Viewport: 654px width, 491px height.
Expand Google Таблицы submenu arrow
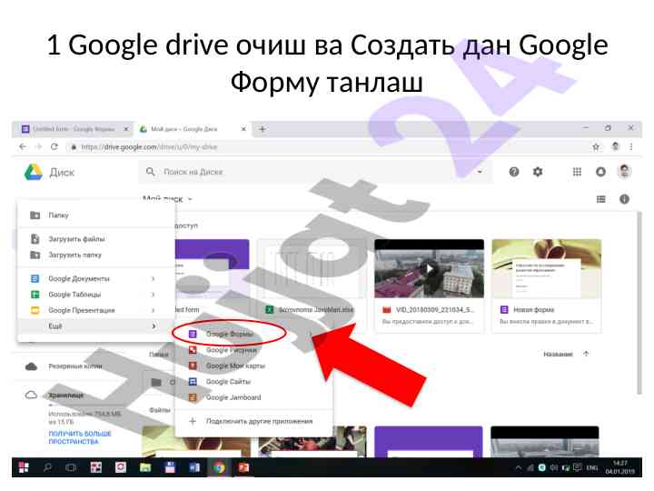pos(154,295)
